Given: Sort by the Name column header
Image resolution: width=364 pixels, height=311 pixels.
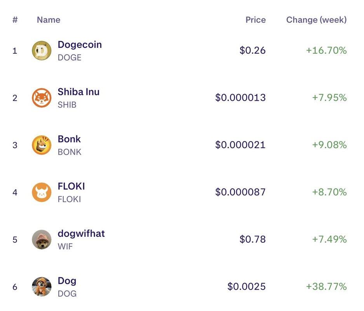Looking at the screenshot, I should click(x=49, y=20).
